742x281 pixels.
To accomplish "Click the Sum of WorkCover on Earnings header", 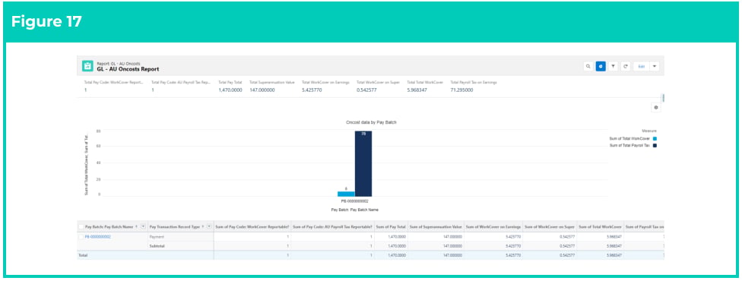I will click(493, 227).
